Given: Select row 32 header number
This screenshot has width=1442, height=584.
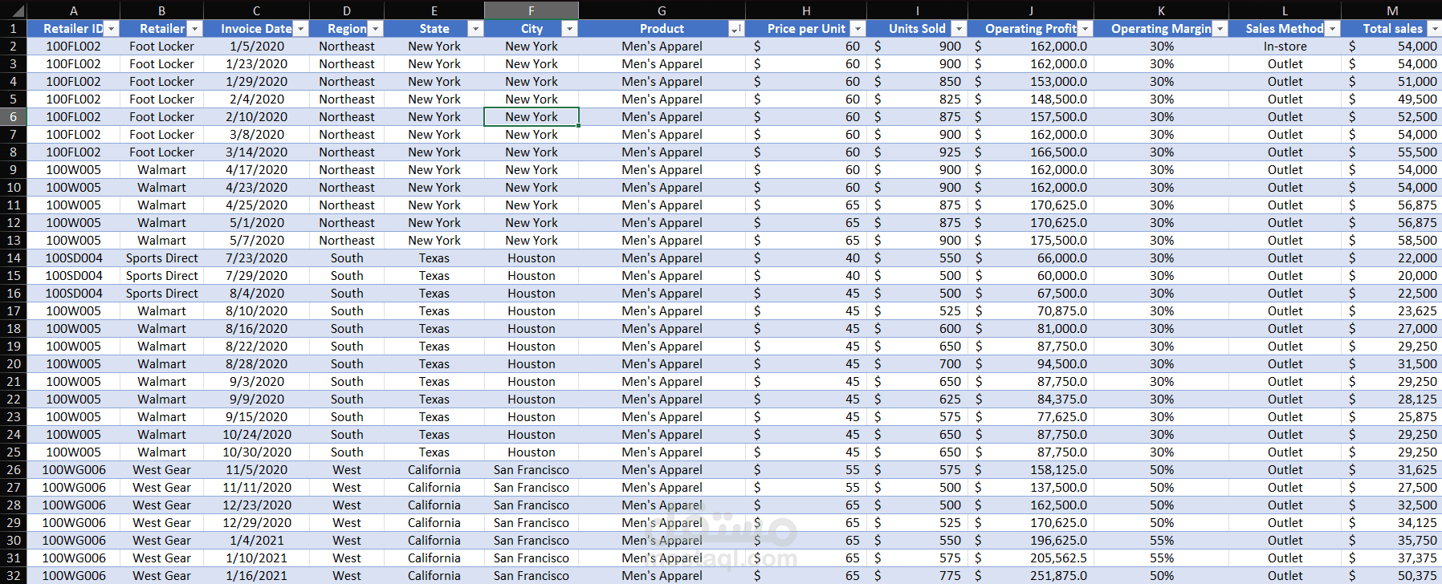Looking at the screenshot, I should (x=14, y=575).
